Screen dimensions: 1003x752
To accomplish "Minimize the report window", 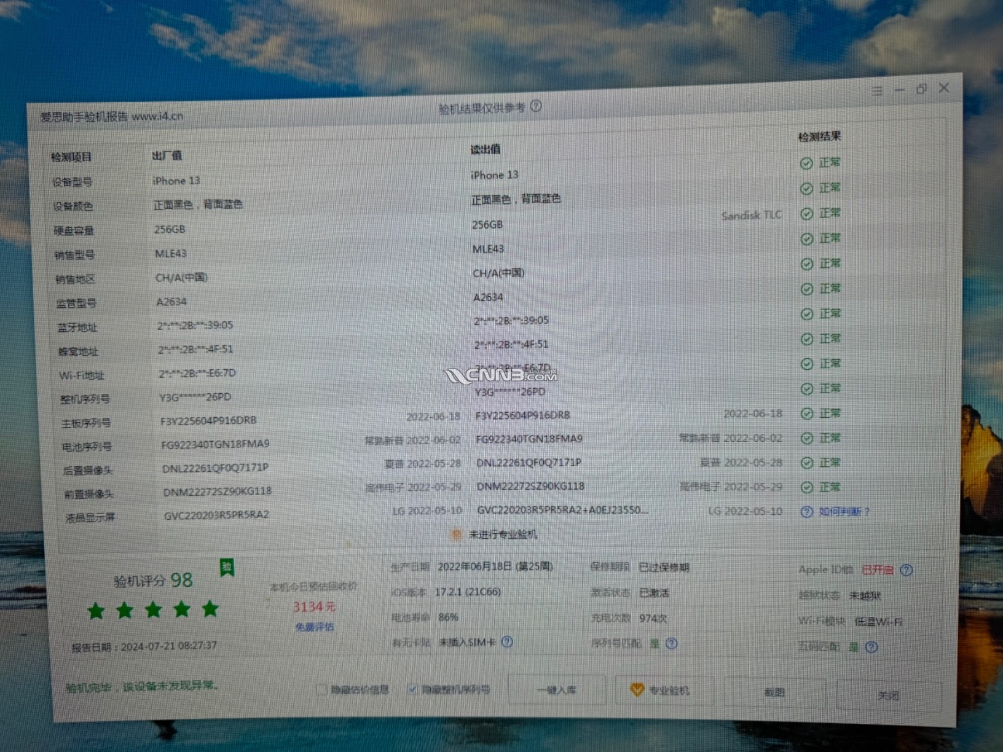I will pyautogui.click(x=899, y=90).
